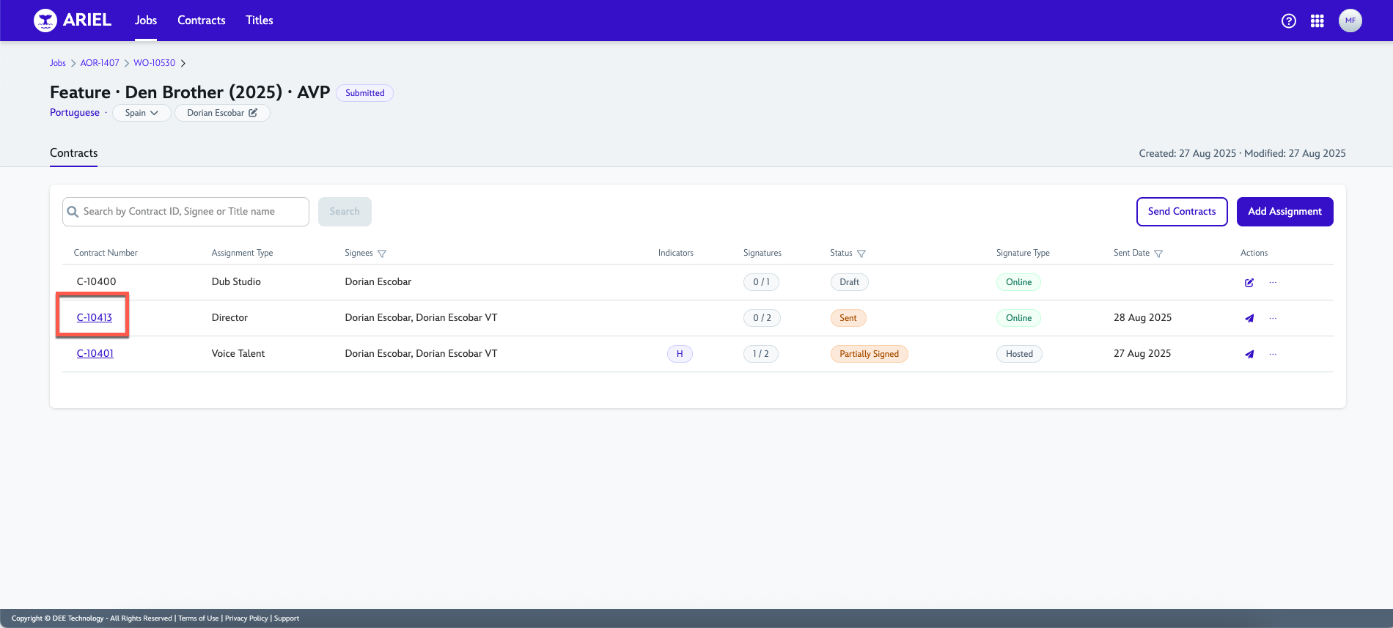Click send icon for Director contract row
1393x628 pixels.
(x=1249, y=319)
